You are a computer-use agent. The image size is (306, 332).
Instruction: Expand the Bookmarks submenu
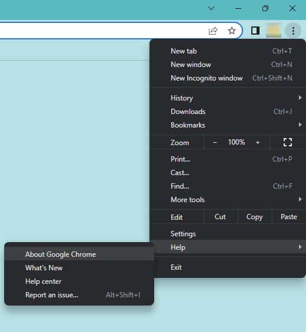pyautogui.click(x=228, y=125)
